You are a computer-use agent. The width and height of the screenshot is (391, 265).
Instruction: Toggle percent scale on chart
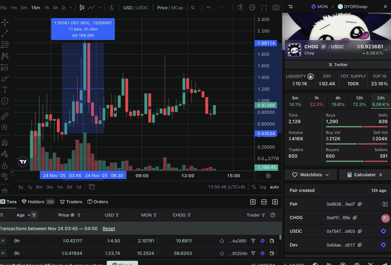[254, 187]
